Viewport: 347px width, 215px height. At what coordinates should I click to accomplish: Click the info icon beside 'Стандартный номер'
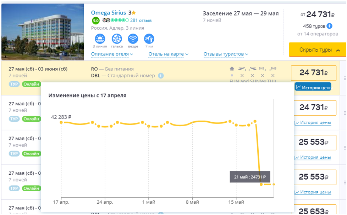(161, 76)
